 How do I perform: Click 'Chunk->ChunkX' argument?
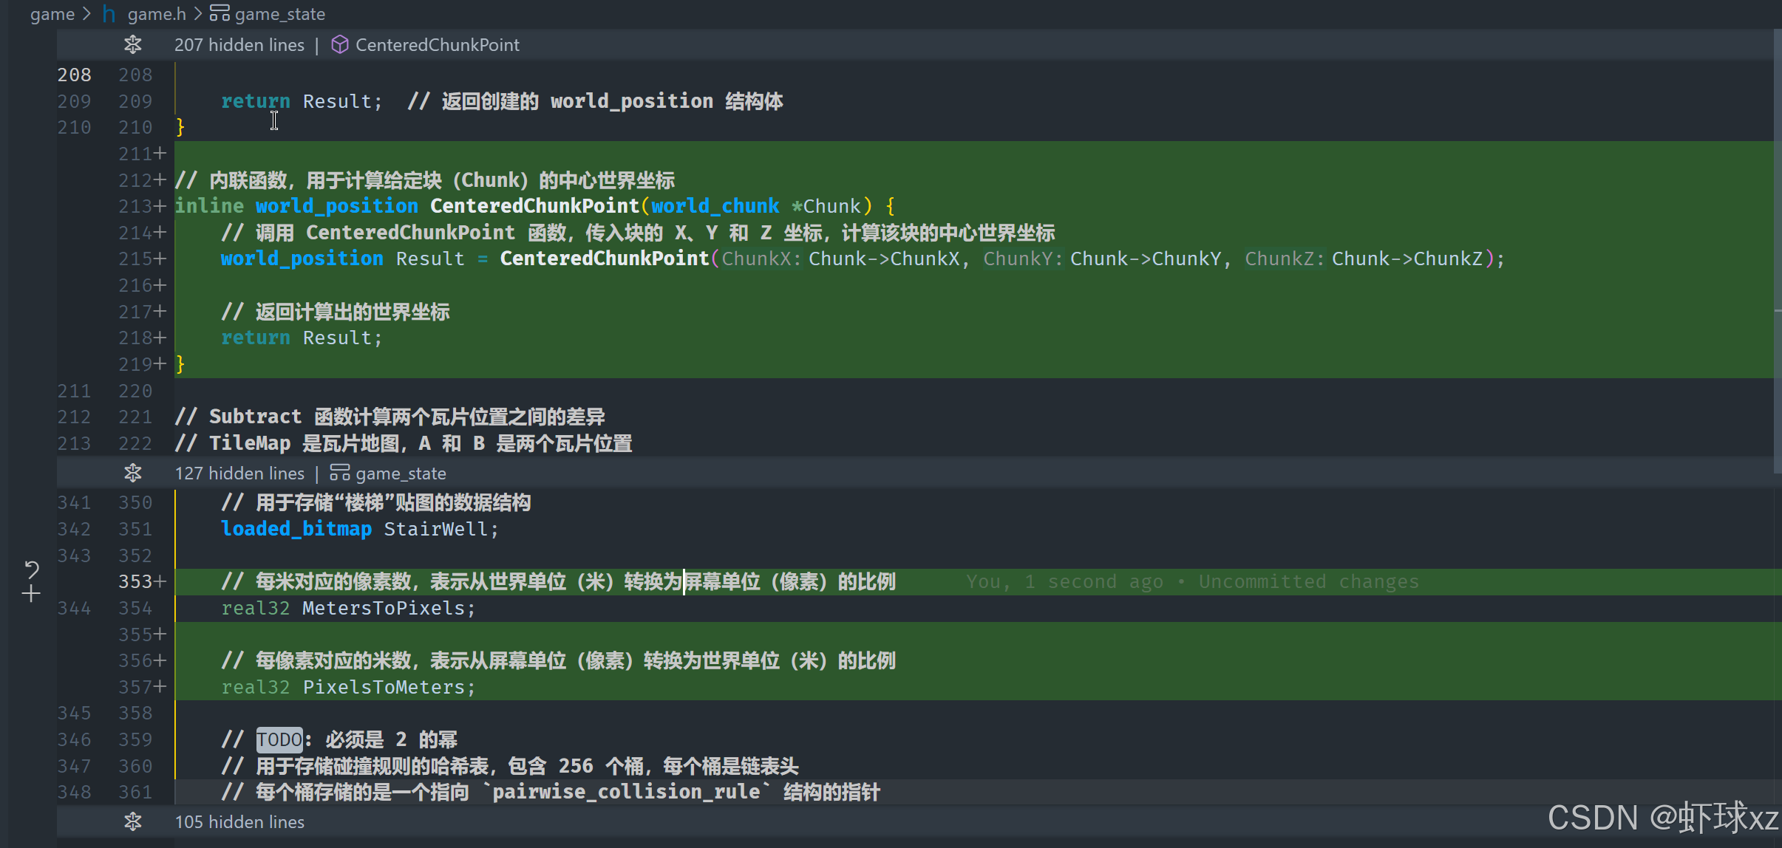click(884, 259)
